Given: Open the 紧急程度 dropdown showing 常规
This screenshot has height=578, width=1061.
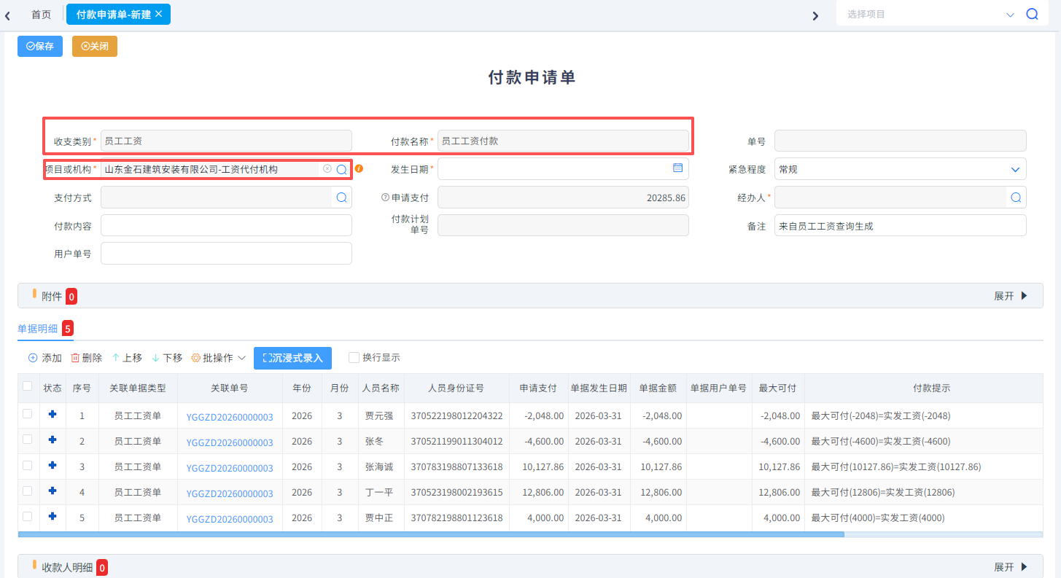Looking at the screenshot, I should pos(900,169).
